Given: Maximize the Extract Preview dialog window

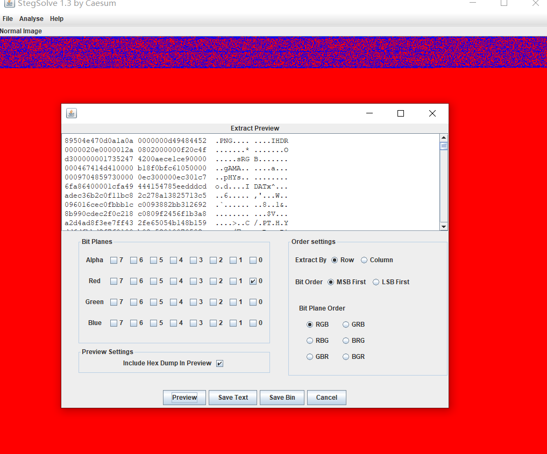Looking at the screenshot, I should click(x=400, y=113).
